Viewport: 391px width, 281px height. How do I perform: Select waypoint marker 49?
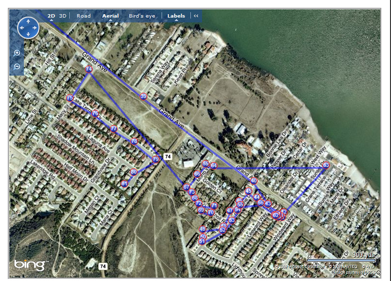tap(203, 229)
